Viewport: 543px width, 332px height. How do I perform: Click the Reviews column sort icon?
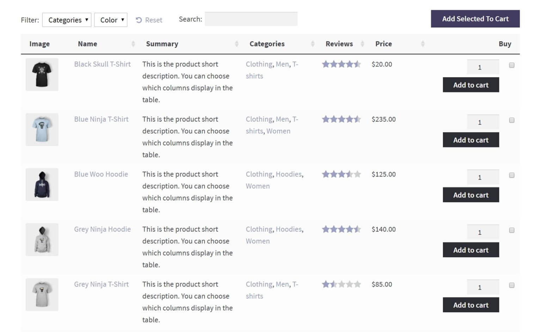(363, 44)
